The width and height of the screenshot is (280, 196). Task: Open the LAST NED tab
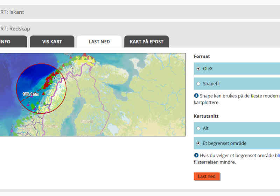tap(99, 42)
